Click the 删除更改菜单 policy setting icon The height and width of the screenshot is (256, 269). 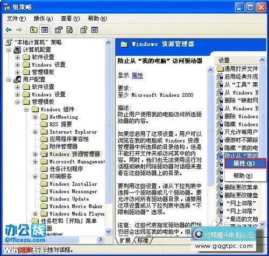(x=220, y=187)
